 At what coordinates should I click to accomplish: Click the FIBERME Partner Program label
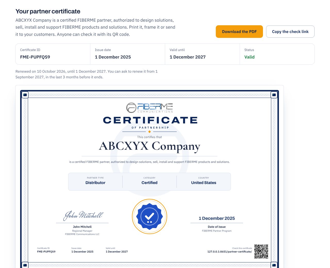217,231
